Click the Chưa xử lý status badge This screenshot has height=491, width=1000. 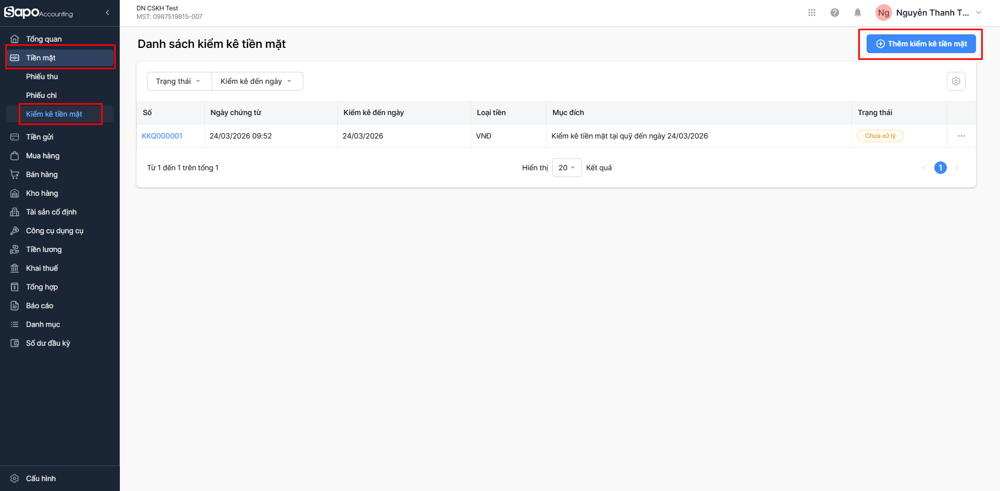tap(880, 136)
